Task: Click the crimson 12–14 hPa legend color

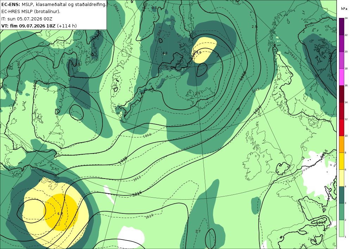Action: tap(341, 111)
